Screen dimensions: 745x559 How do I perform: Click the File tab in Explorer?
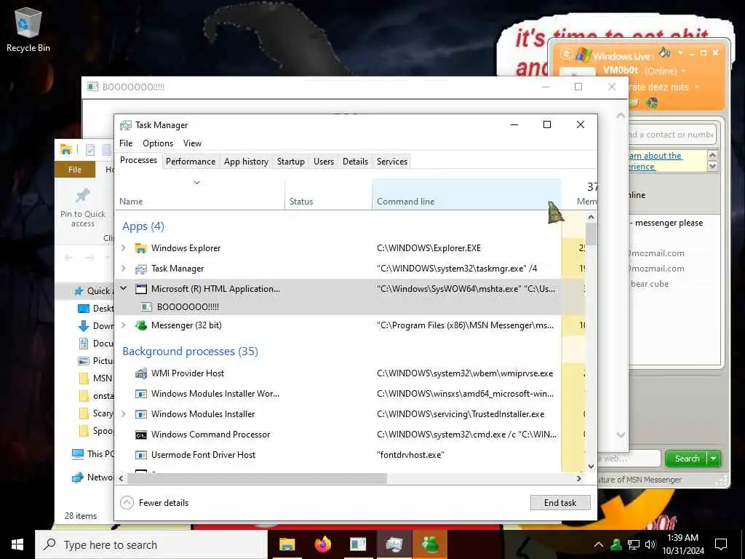[75, 170]
